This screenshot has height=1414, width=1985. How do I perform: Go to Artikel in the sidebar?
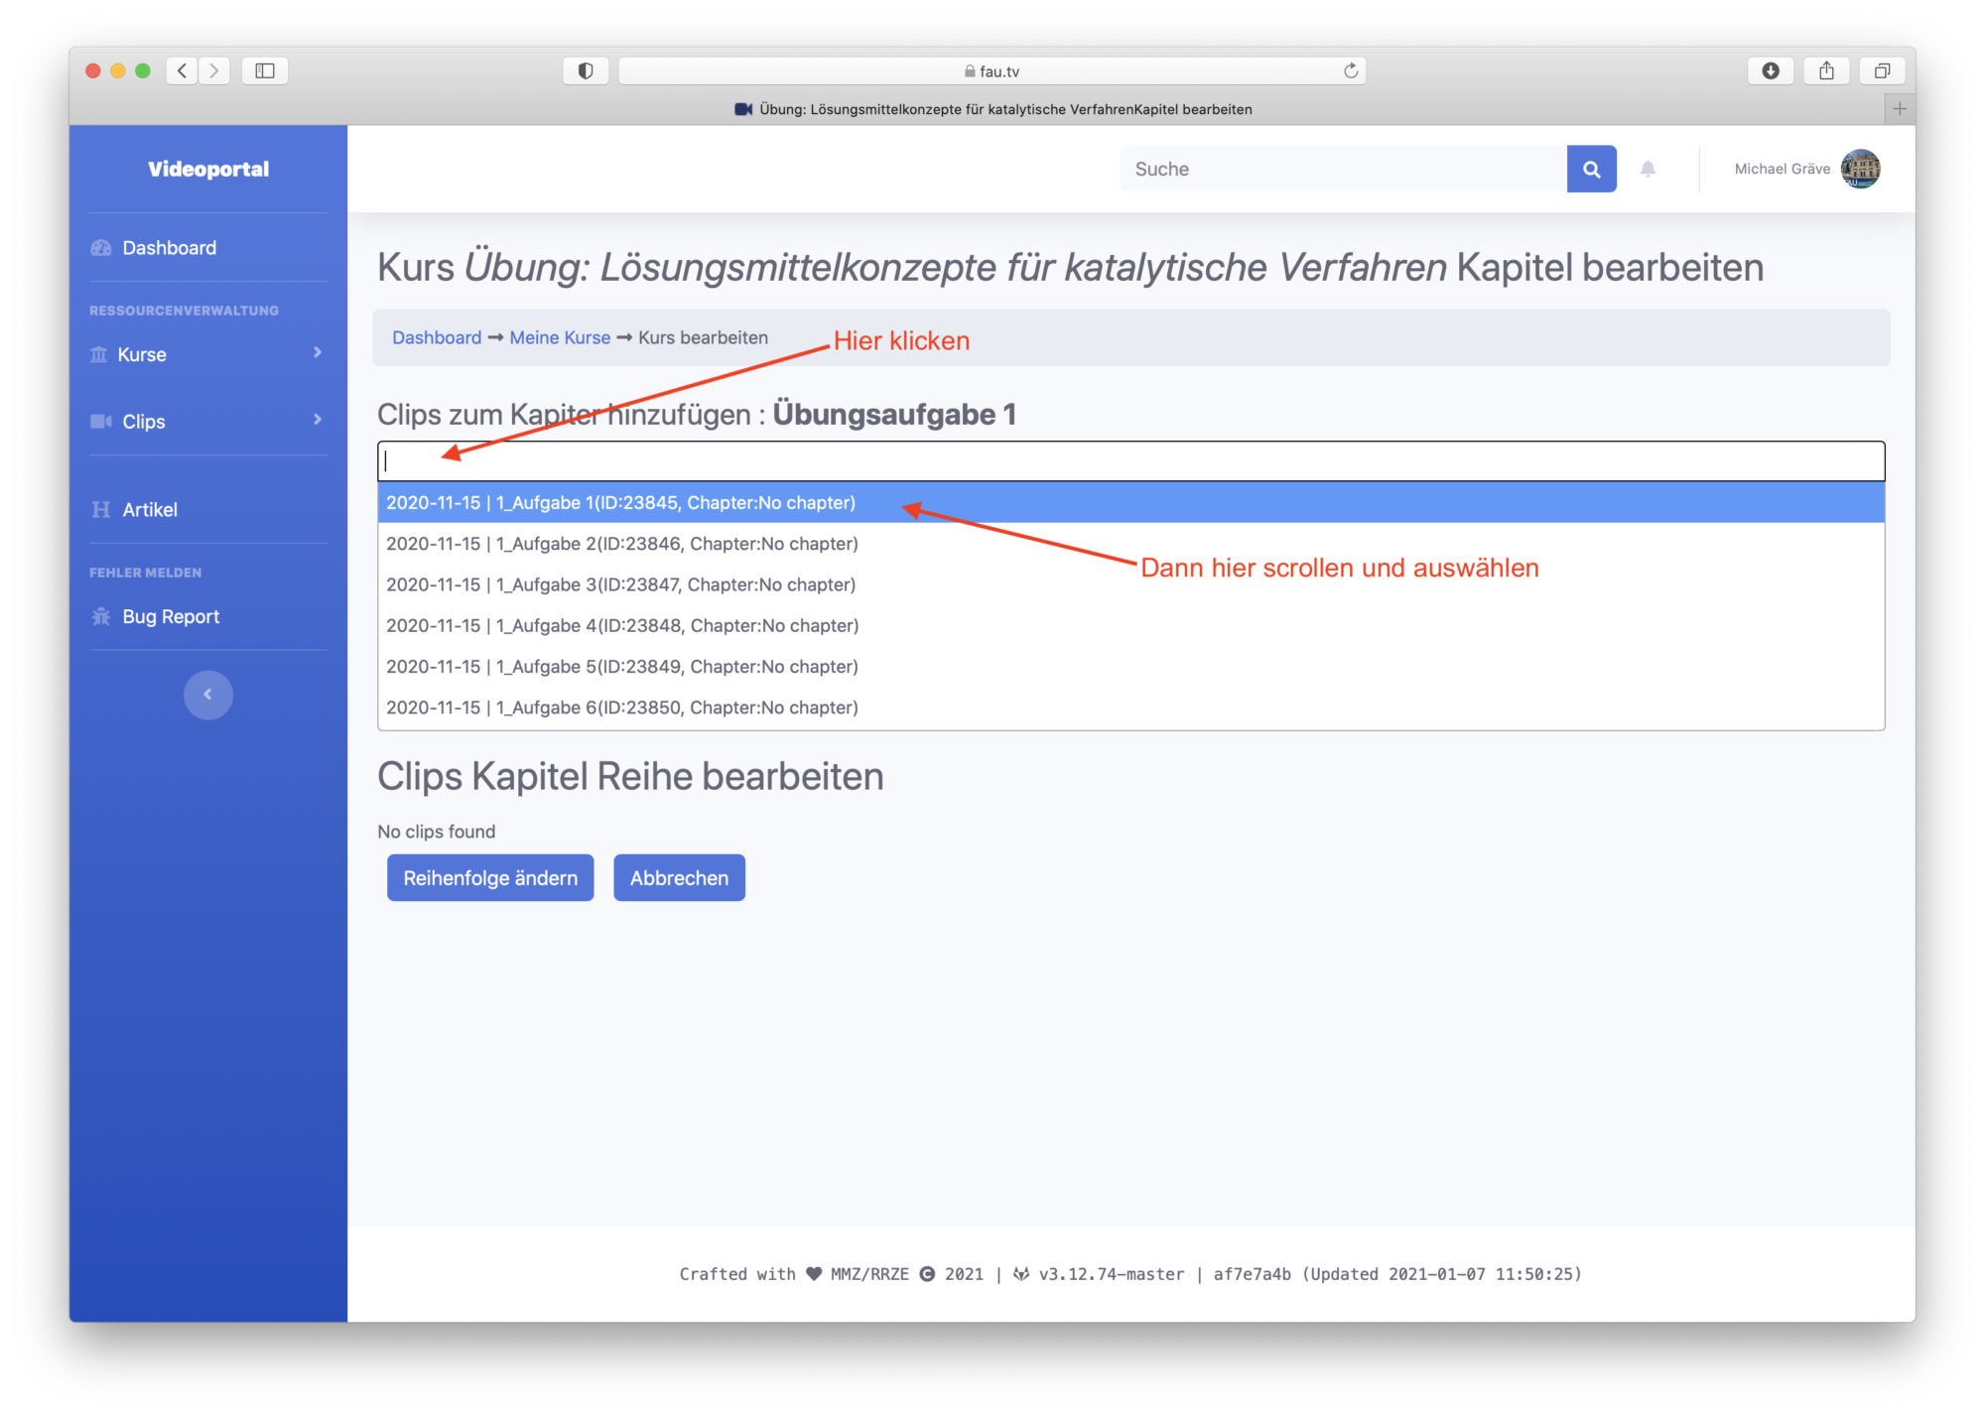(149, 509)
